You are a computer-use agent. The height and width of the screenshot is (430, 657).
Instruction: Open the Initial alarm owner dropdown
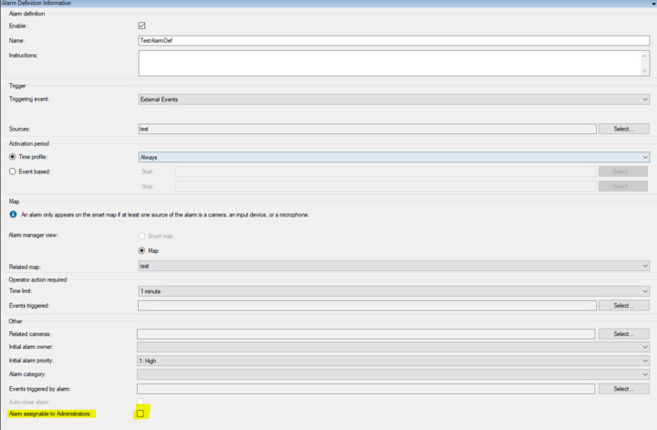(x=393, y=347)
